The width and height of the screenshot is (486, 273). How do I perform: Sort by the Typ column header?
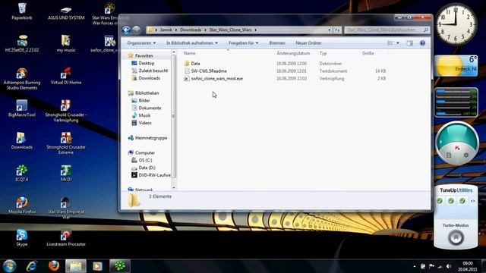tap(323, 53)
